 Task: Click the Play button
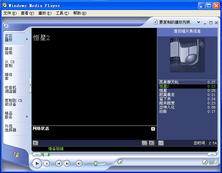[37, 164]
